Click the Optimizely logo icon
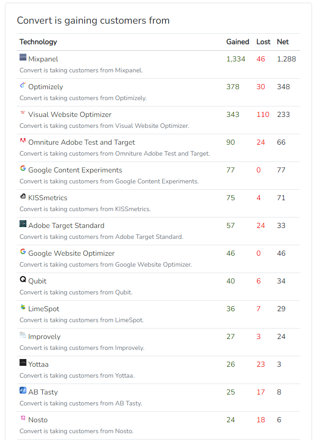Image resolution: width=317 pixels, height=440 pixels. point(23,85)
